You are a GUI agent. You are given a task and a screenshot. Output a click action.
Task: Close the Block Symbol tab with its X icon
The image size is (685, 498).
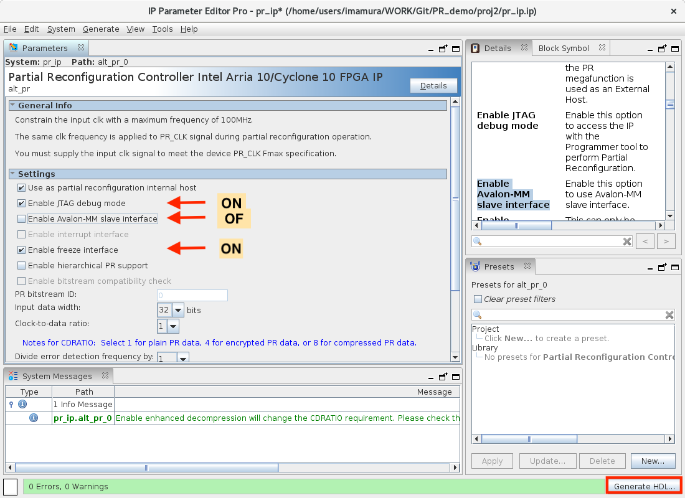[602, 47]
